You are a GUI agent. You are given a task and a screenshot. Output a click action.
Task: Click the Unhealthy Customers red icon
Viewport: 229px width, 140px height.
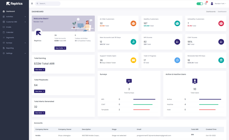tap(221, 23)
